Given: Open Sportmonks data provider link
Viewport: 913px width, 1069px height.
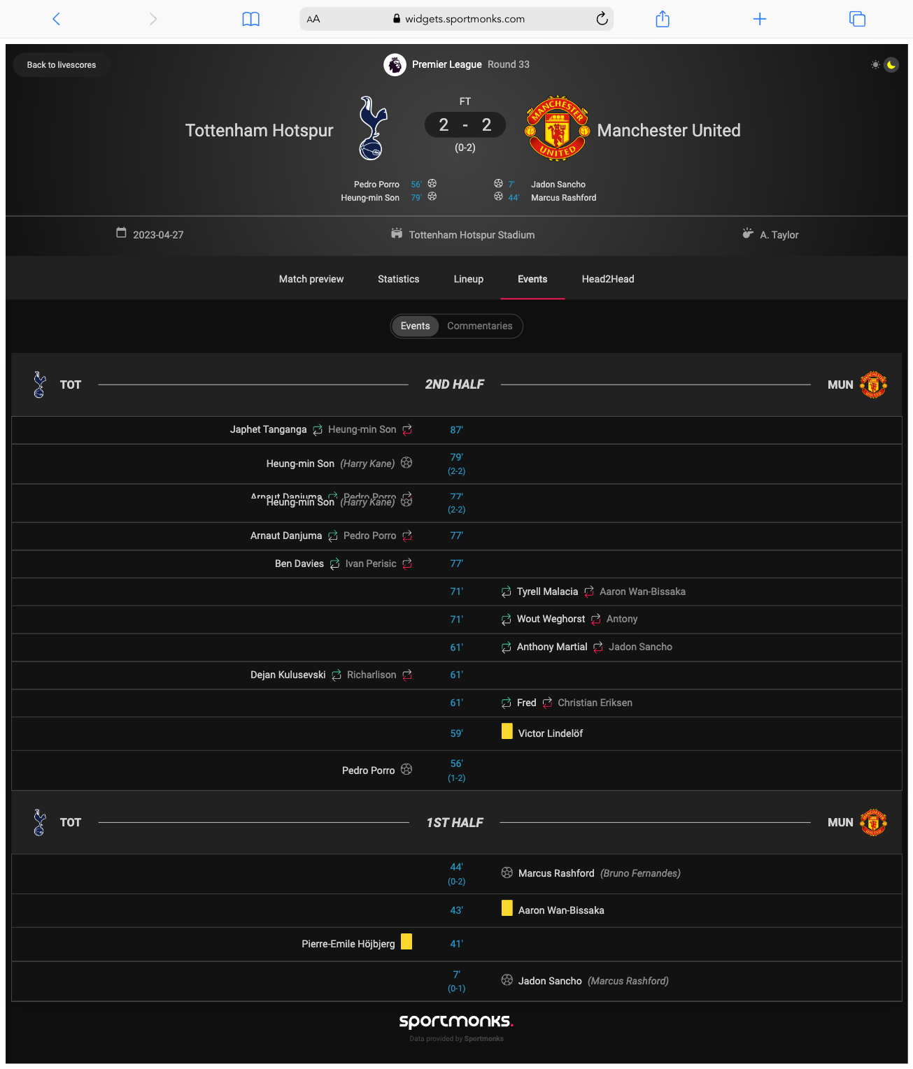Looking at the screenshot, I should [484, 1039].
